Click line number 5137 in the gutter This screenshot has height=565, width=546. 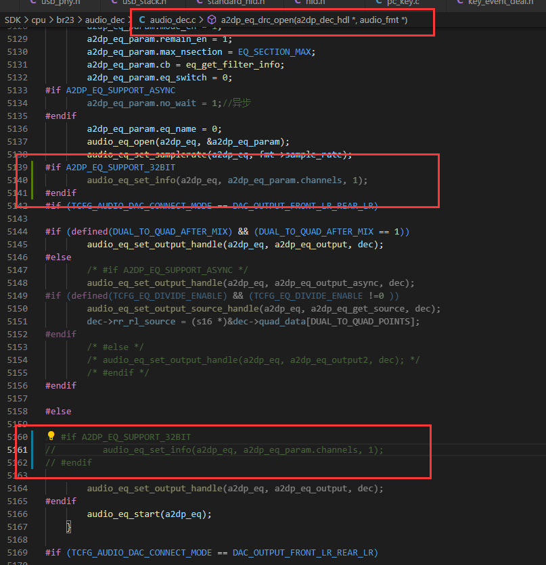click(x=18, y=142)
